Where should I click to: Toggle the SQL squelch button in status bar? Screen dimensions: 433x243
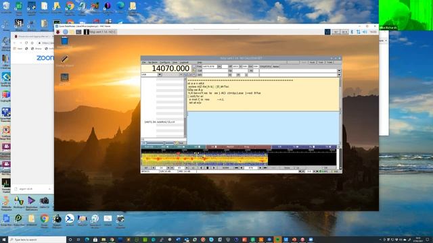[336, 171]
